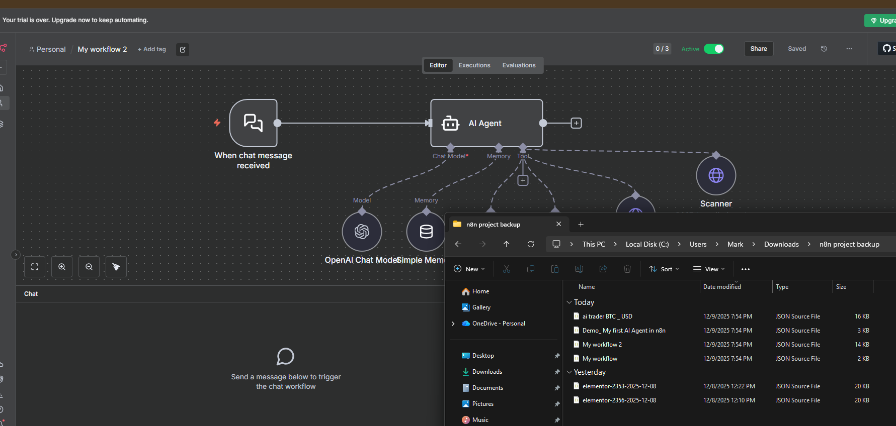Viewport: 896px width, 426px height.
Task: Click the Paste icon in Explorer toolbar
Action: [x=555, y=269]
